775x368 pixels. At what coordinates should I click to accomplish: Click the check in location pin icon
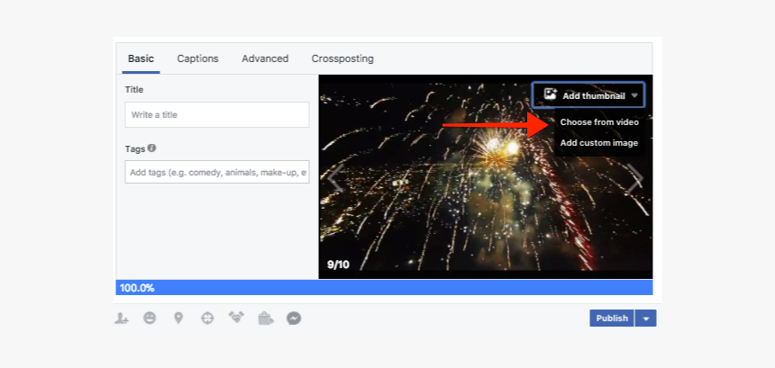(178, 319)
